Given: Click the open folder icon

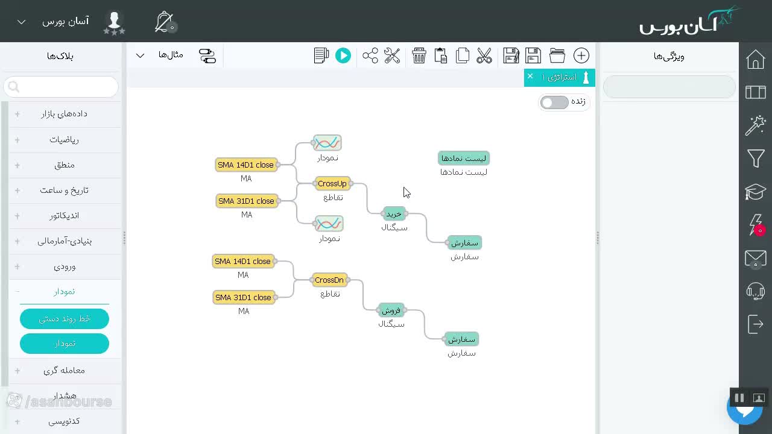Looking at the screenshot, I should coord(557,55).
